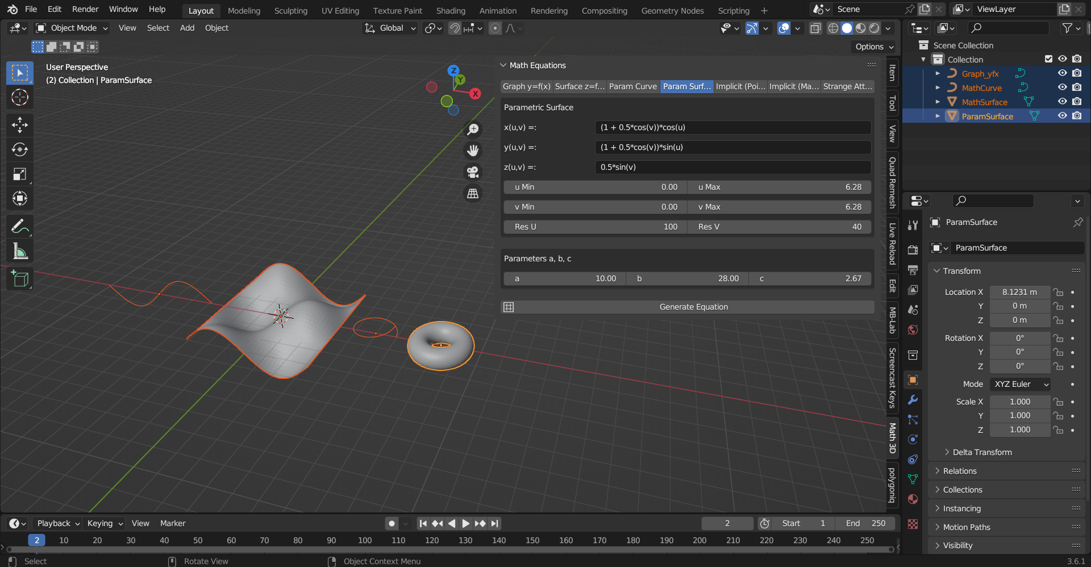Viewport: 1091px width, 567px height.
Task: Select the Move tool in the toolbar
Action: tap(20, 125)
